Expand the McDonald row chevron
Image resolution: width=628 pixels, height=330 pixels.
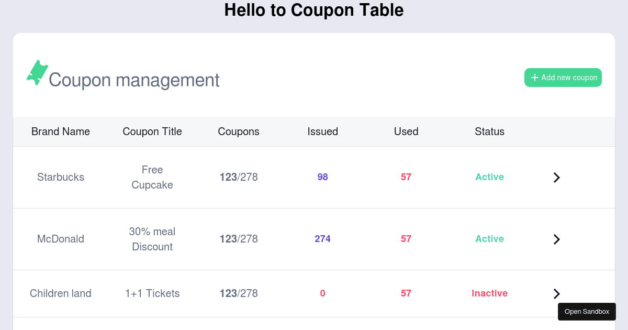[x=556, y=239]
